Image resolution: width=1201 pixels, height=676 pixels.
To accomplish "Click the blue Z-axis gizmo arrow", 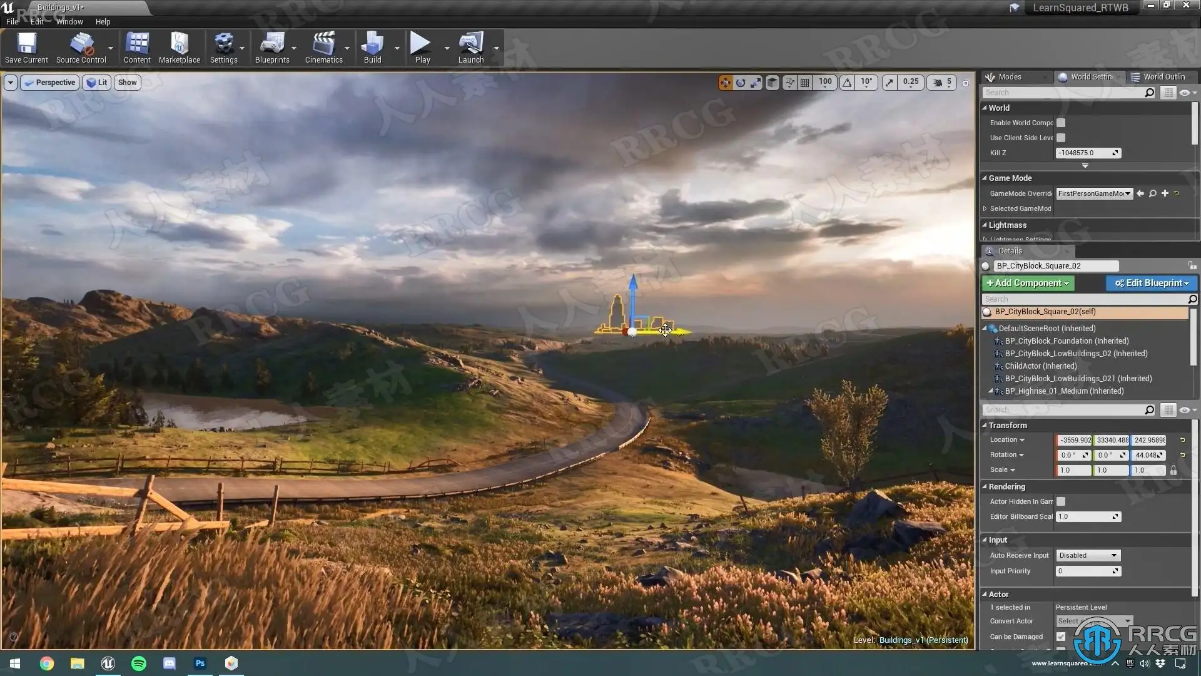I will (633, 288).
